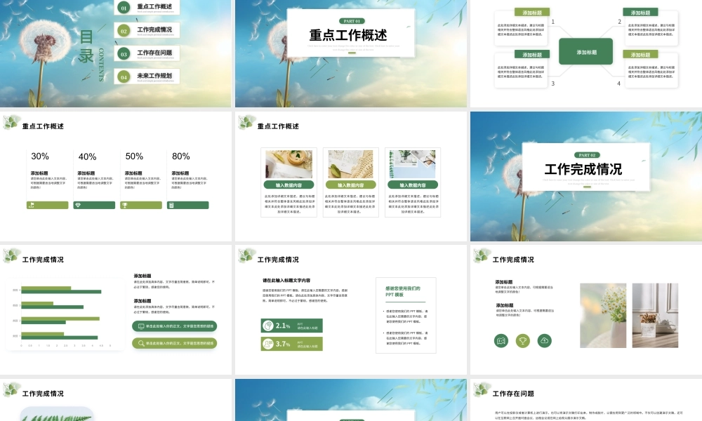Click the 2.1% value
The height and width of the screenshot is (421, 702).
(282, 326)
